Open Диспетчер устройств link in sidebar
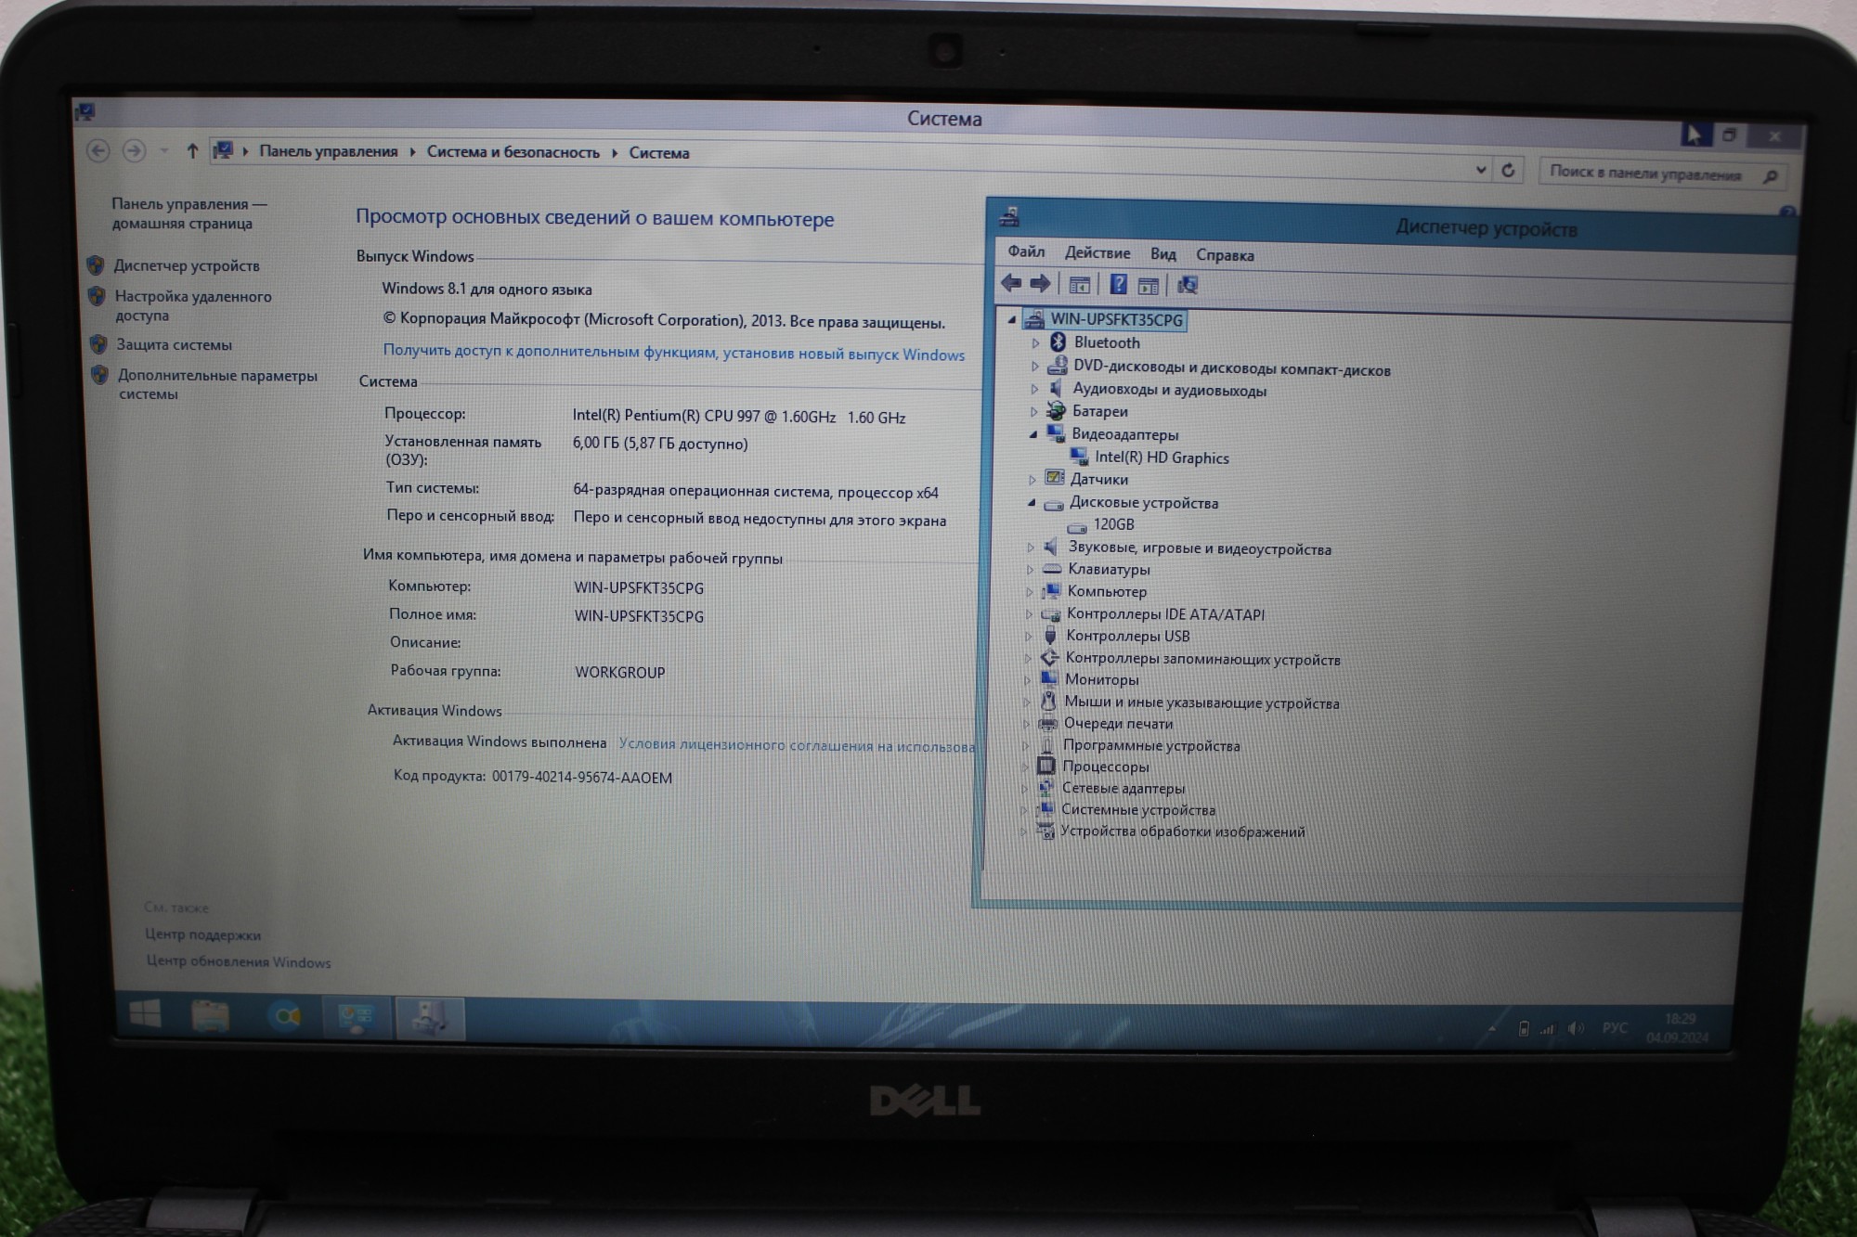Screen dimensions: 1857x1237 (187, 265)
